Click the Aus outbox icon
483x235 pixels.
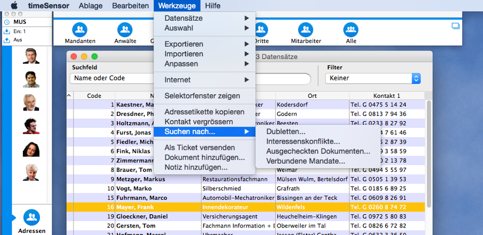[x=7, y=40]
